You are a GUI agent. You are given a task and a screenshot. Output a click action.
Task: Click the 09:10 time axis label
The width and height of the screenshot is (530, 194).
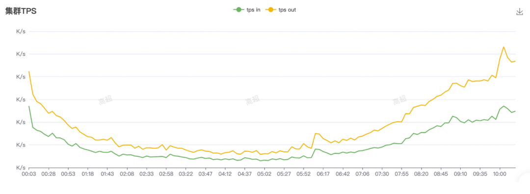click(x=460, y=174)
